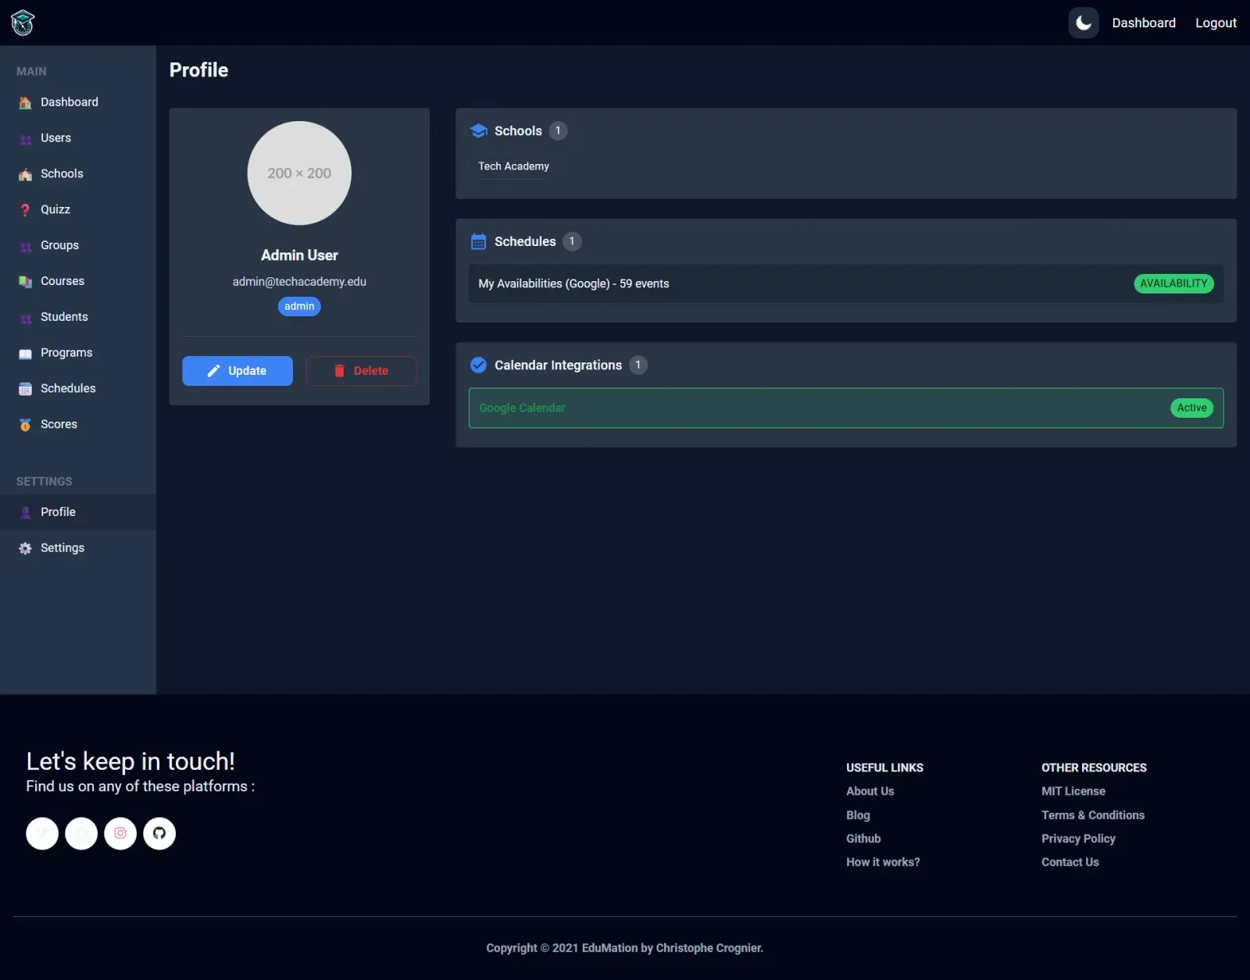Click the calendar icon beside Schedules heading
This screenshot has height=980, width=1250.
click(x=479, y=242)
